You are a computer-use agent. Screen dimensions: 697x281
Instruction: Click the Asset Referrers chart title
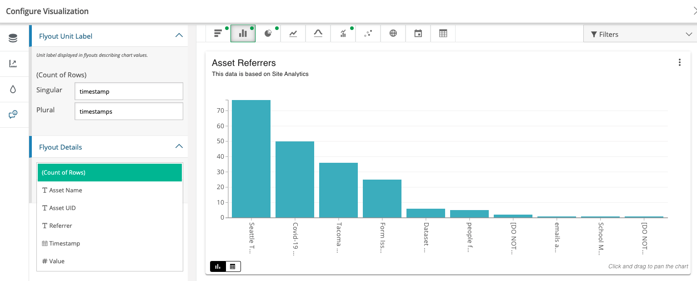(x=244, y=63)
